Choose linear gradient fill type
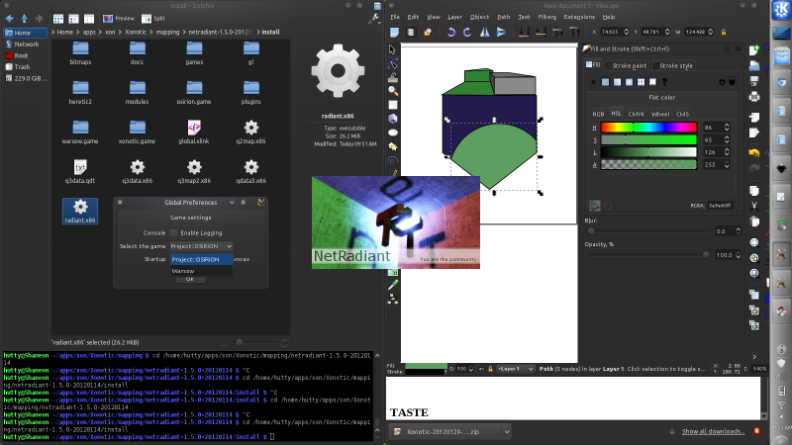Viewport: 792px width, 445px height. [617, 82]
